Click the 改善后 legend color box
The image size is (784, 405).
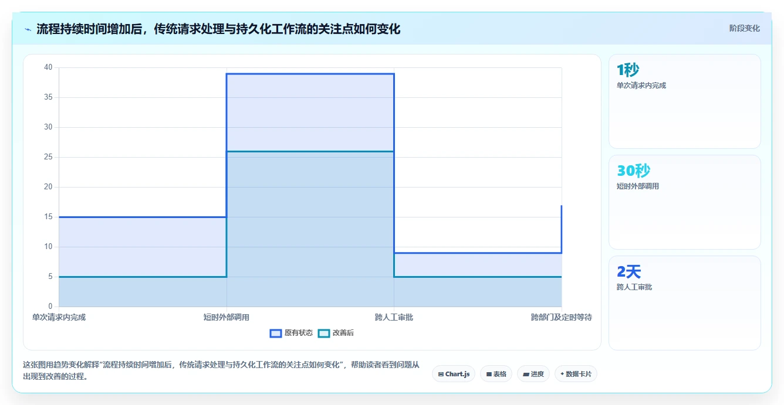pos(324,333)
